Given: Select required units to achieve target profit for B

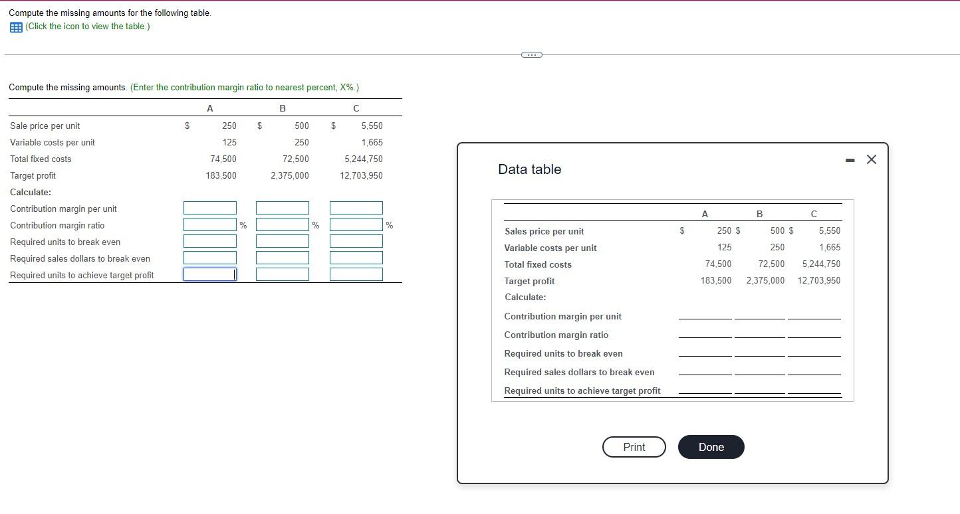Looking at the screenshot, I should (x=282, y=274).
